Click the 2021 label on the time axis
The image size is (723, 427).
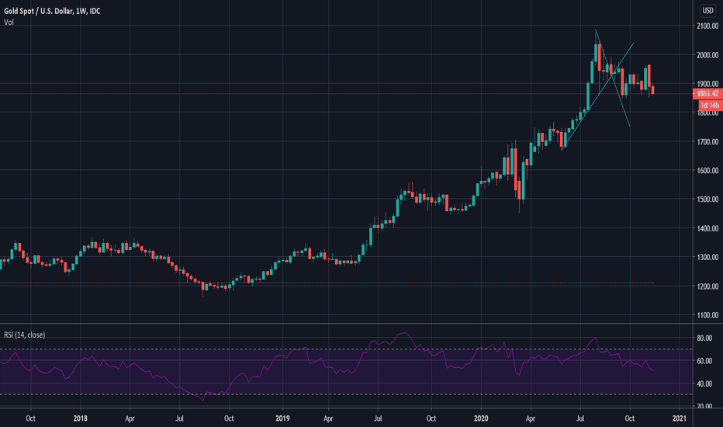pos(679,418)
